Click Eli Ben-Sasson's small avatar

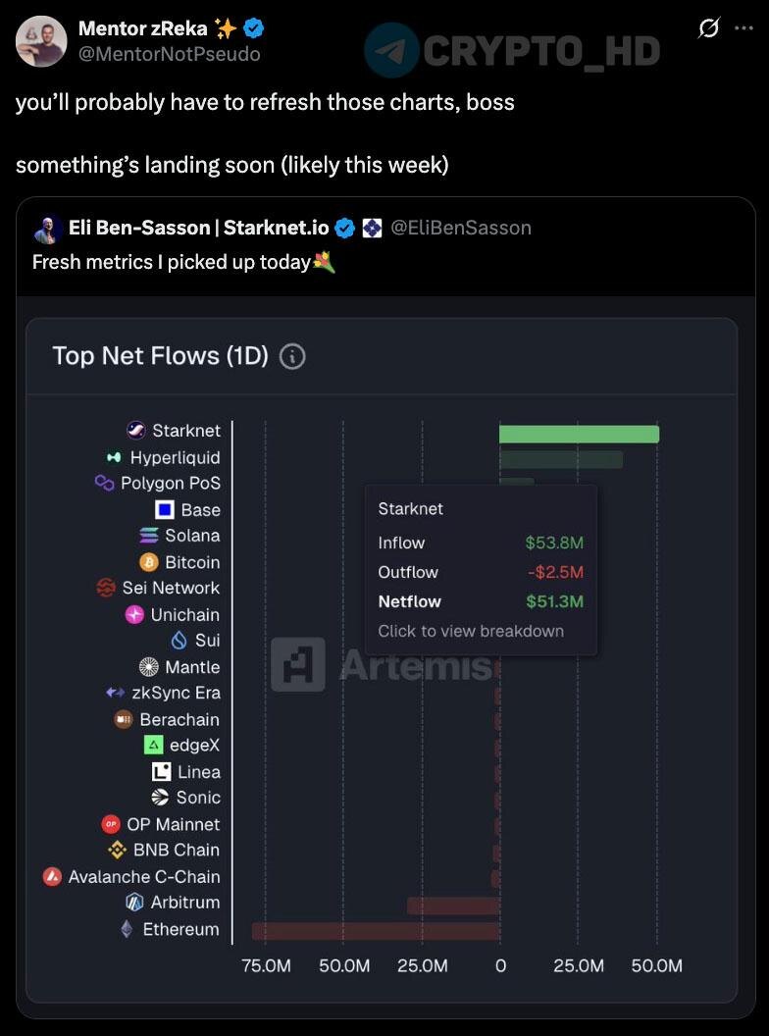[47, 229]
